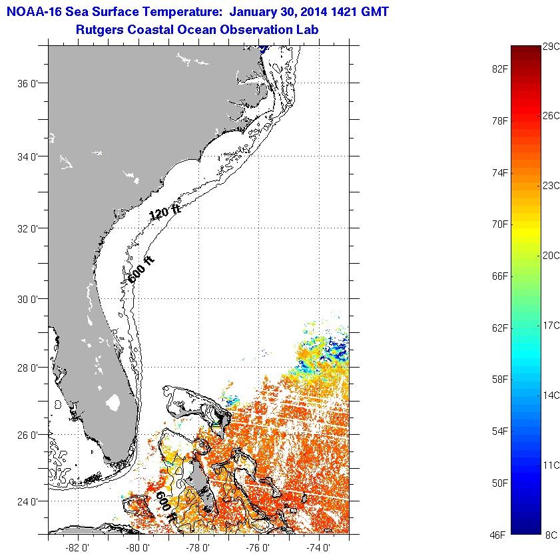Click the 14C colorbar label
Viewport: 560px width, 554px height.
pyautogui.click(x=551, y=396)
